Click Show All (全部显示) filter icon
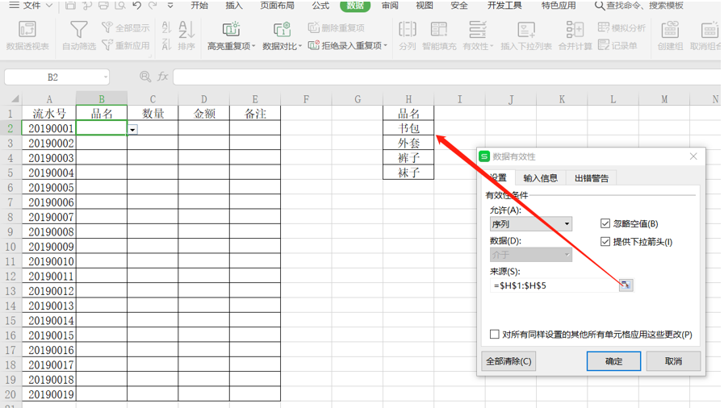 tap(107, 27)
